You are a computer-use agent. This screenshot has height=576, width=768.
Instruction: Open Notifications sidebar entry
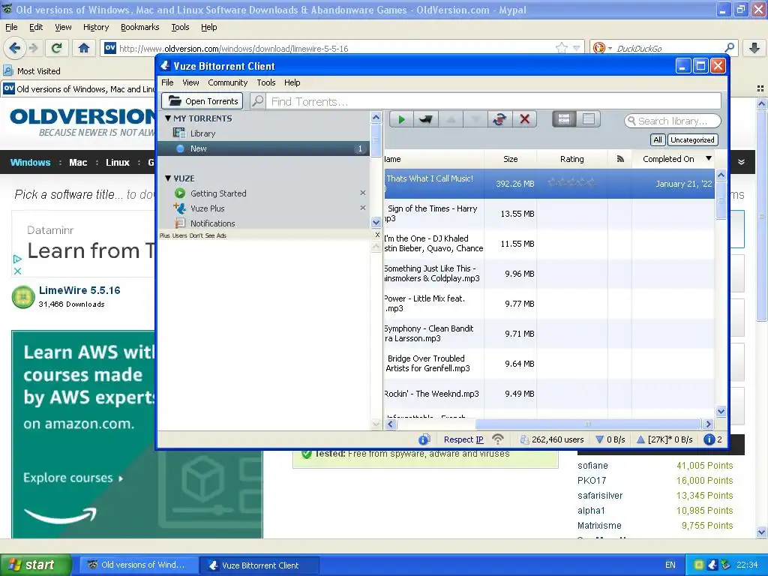(x=263, y=223)
